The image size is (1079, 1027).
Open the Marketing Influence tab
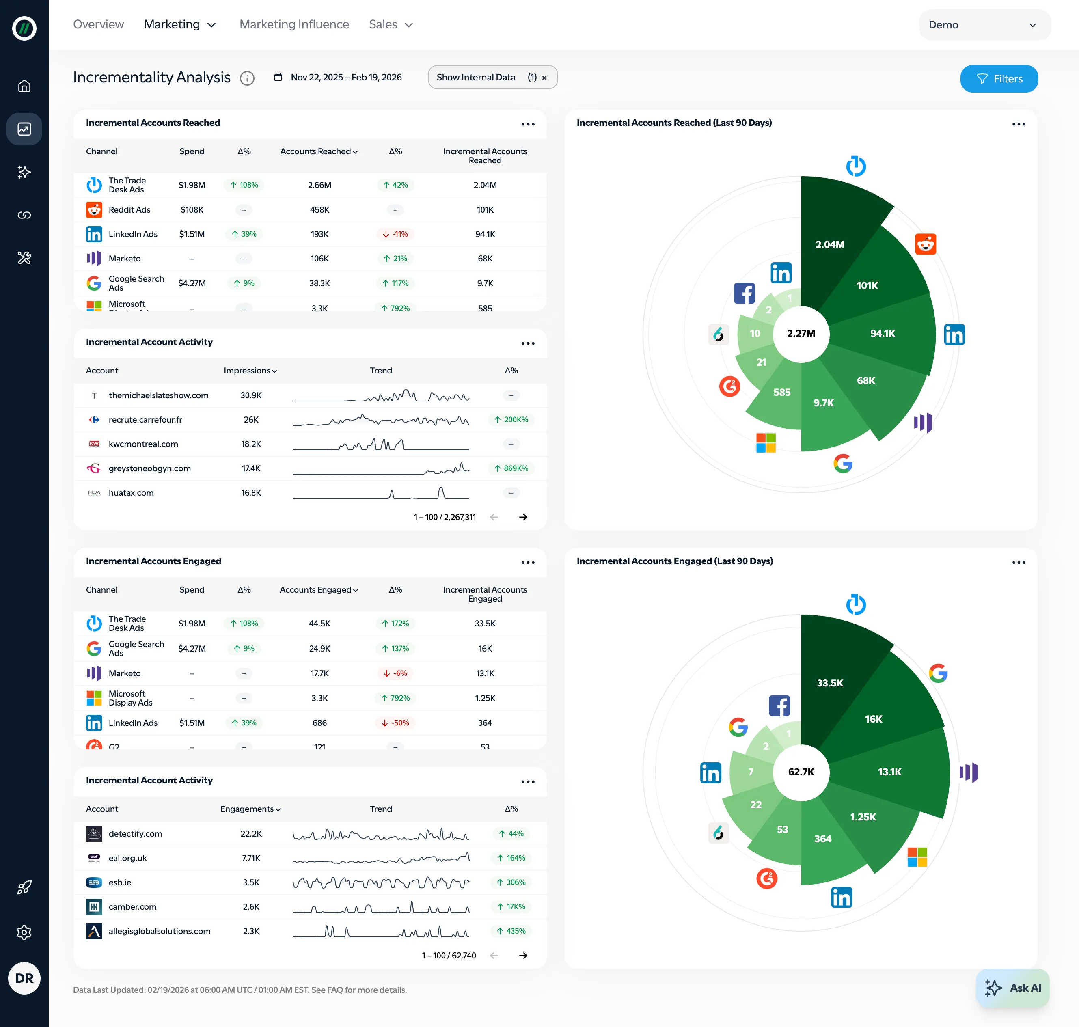point(294,24)
